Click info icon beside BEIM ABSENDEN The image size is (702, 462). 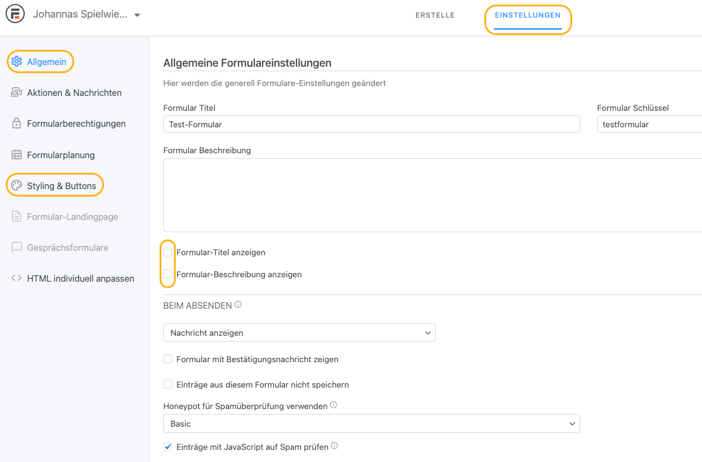click(238, 305)
